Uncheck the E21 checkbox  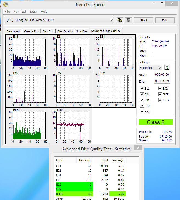coord(142,94)
